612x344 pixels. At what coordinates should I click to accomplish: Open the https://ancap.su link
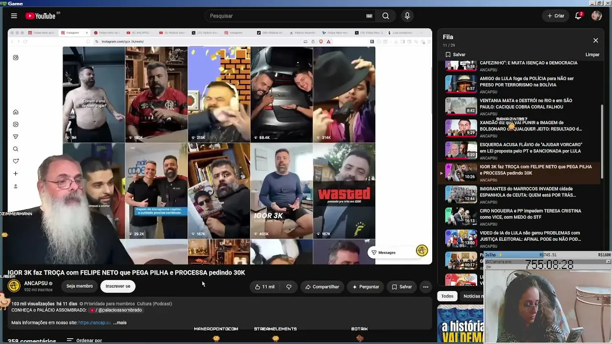(95, 322)
